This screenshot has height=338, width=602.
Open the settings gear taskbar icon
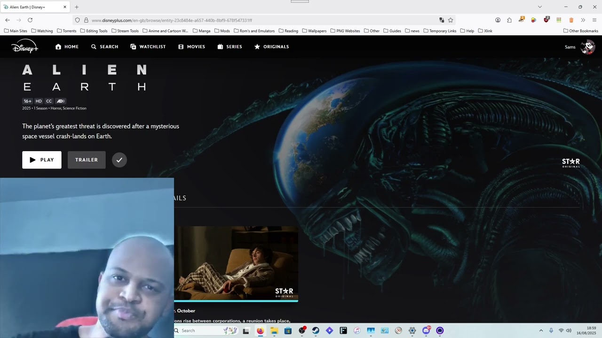412,330
